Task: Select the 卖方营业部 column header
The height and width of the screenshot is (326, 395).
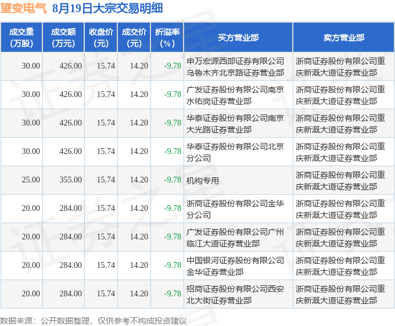Action: tap(344, 38)
